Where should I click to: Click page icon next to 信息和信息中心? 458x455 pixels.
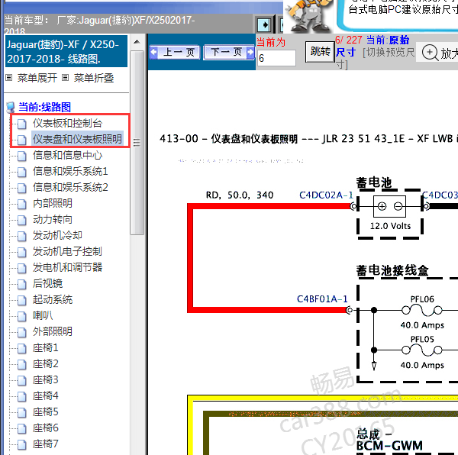tap(21, 157)
